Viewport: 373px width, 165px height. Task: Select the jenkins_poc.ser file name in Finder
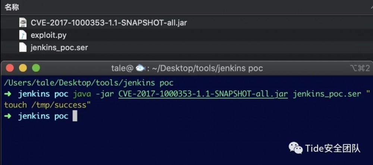[x=59, y=48]
